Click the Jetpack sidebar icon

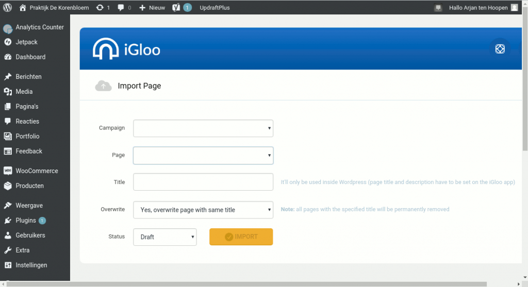coord(8,42)
